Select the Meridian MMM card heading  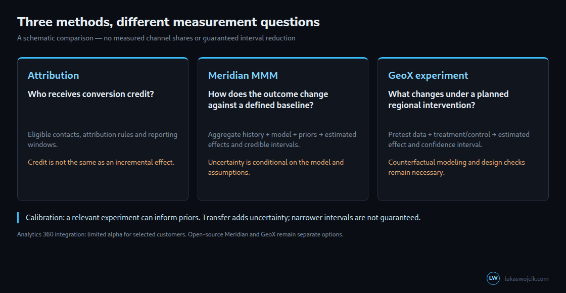pyautogui.click(x=243, y=75)
